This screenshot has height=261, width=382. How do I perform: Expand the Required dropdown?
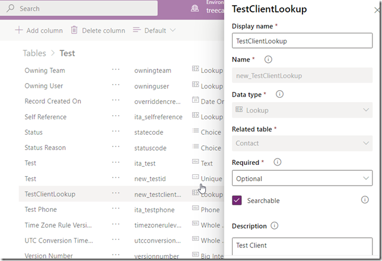pos(303,178)
